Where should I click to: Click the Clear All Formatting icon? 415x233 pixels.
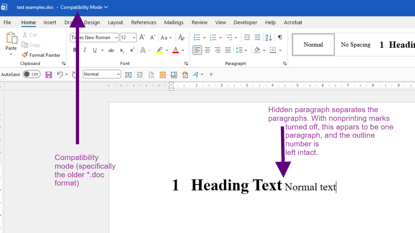[x=181, y=37]
